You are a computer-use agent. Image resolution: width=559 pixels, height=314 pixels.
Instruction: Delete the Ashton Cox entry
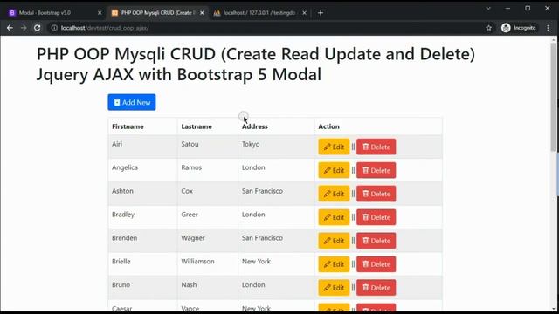pos(376,194)
